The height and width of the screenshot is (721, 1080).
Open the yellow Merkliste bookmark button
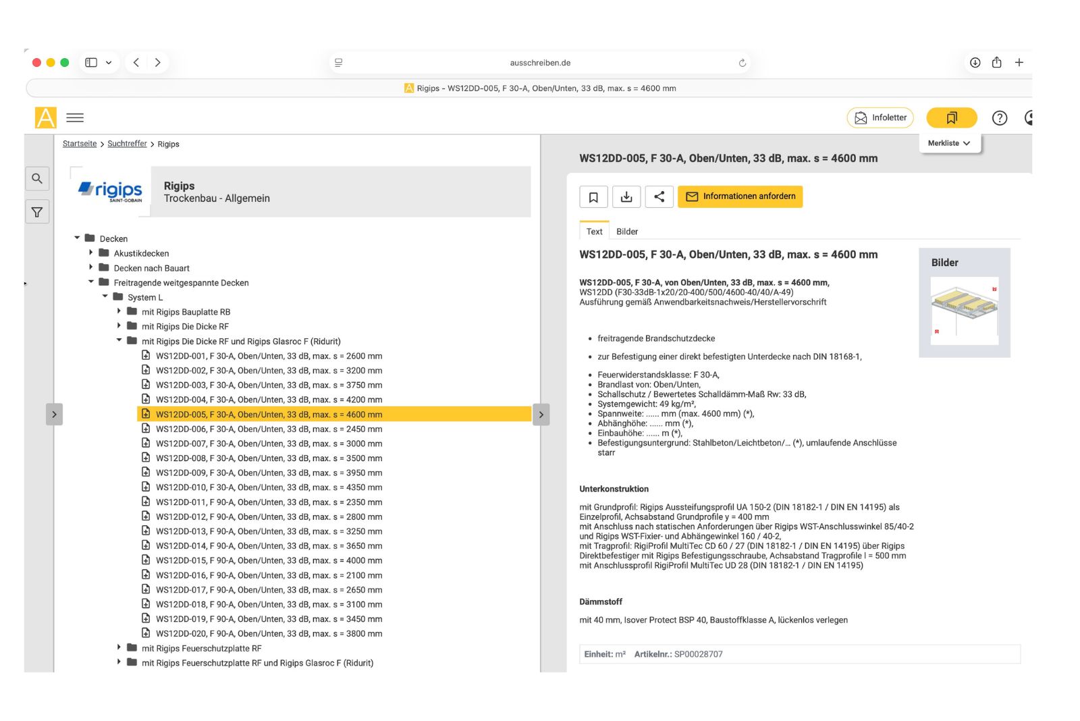951,117
